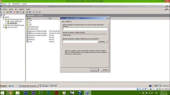Select Visor de sucesos in the tree
Viewport: 170px width, 95px height.
click(x=12, y=27)
